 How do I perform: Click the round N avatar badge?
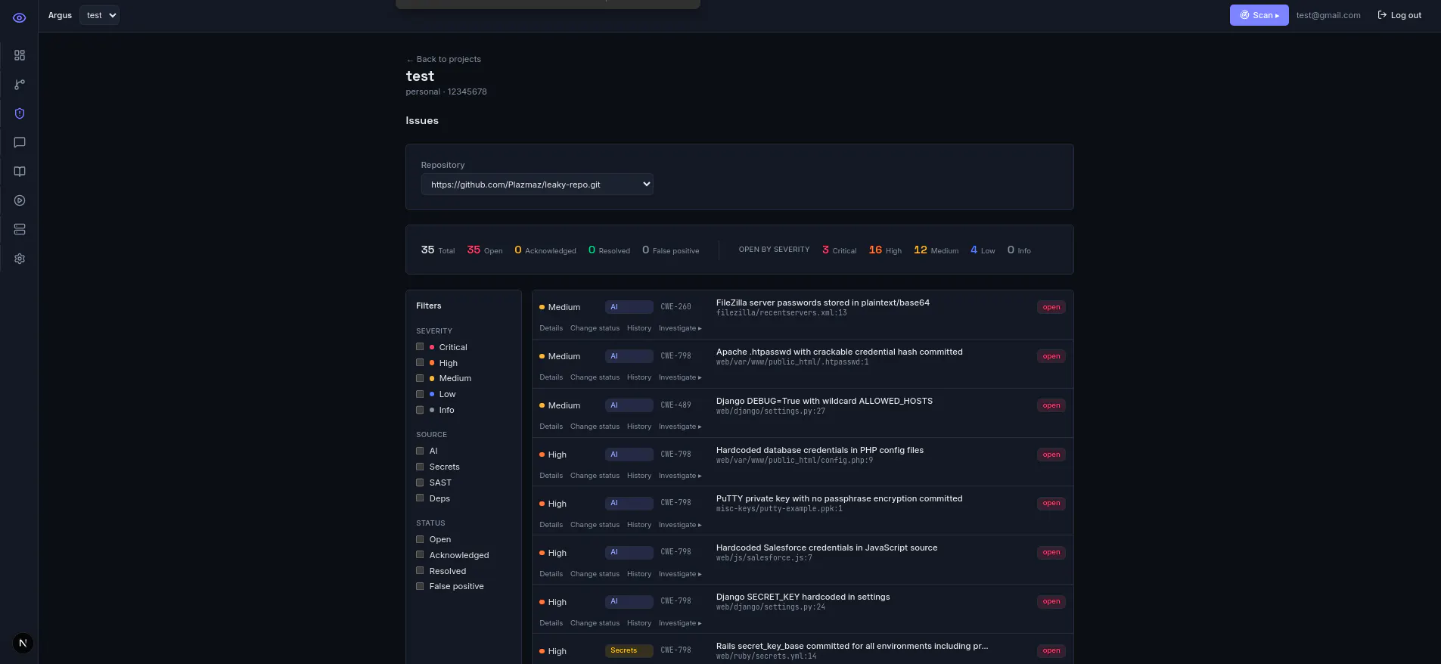tap(23, 644)
